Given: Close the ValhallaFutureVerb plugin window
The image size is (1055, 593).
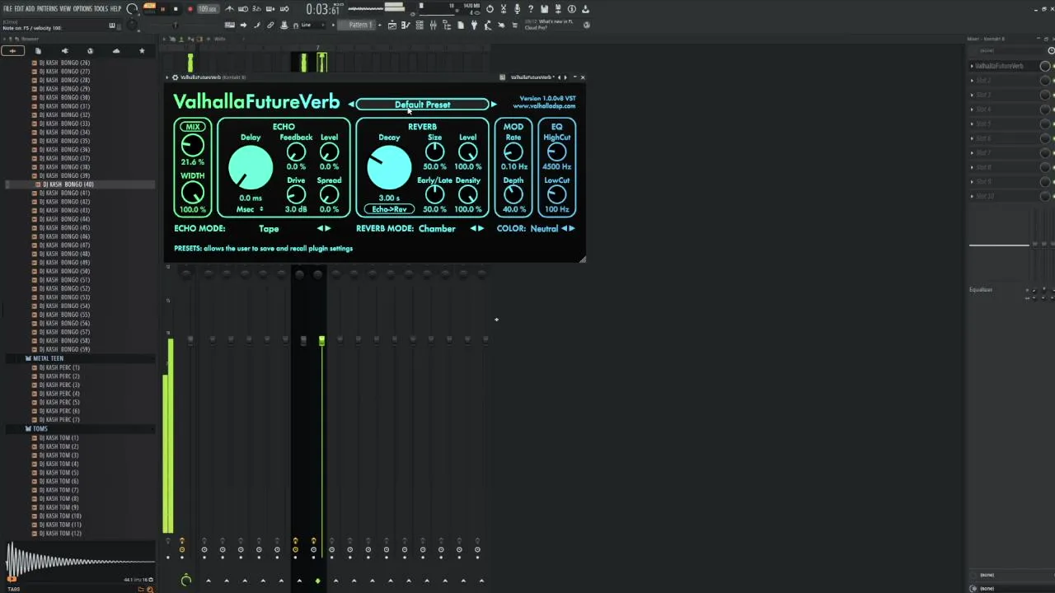Looking at the screenshot, I should click(x=582, y=77).
